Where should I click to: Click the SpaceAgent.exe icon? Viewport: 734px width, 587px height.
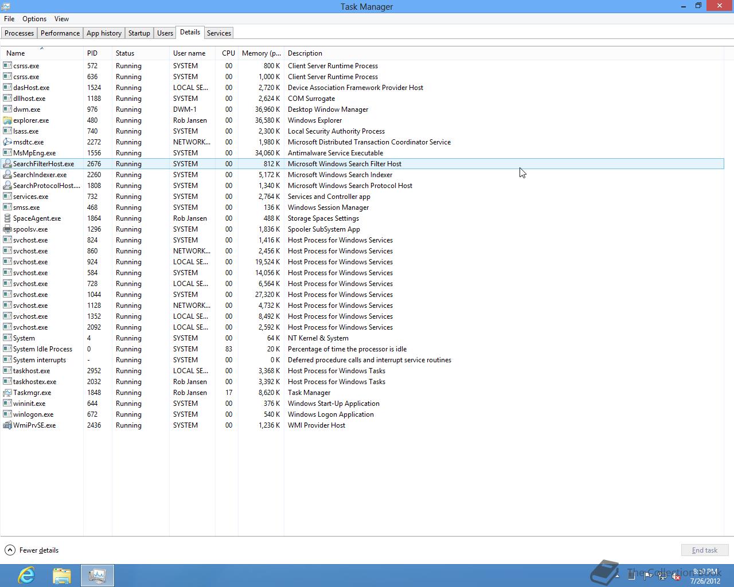pos(7,218)
